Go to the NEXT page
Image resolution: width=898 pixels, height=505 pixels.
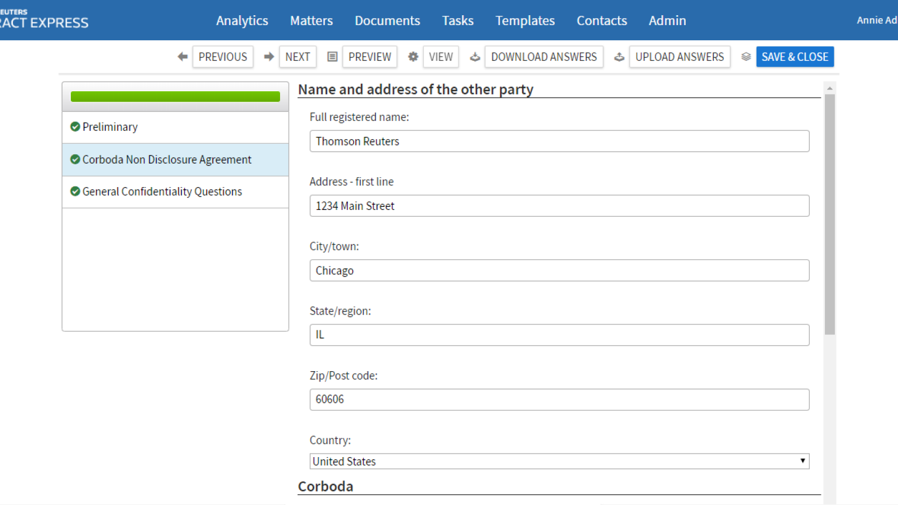tap(298, 57)
